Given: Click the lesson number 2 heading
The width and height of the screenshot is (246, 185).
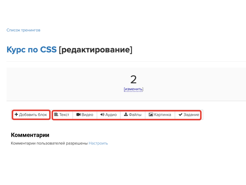Looking at the screenshot, I should (x=133, y=80).
